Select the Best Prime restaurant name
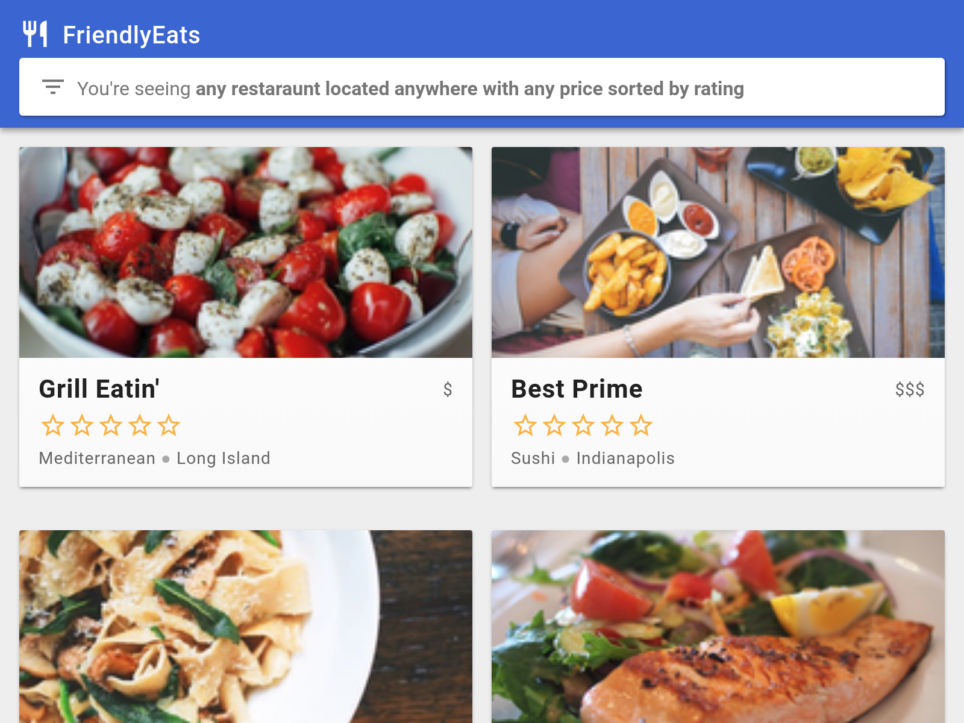The width and height of the screenshot is (964, 723). pyautogui.click(x=577, y=389)
